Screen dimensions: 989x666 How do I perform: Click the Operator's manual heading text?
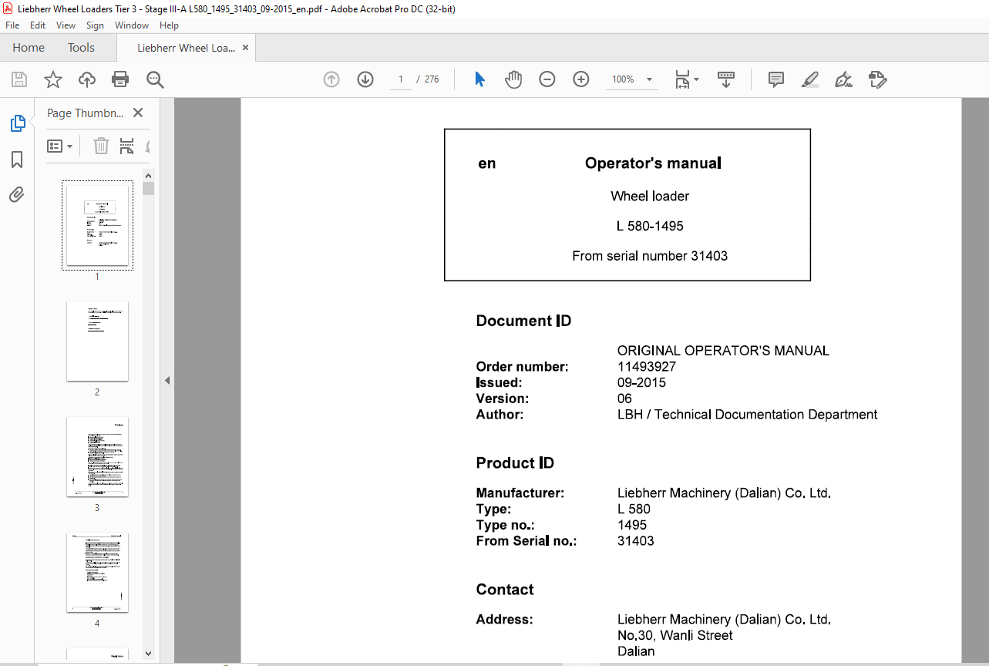coord(653,163)
